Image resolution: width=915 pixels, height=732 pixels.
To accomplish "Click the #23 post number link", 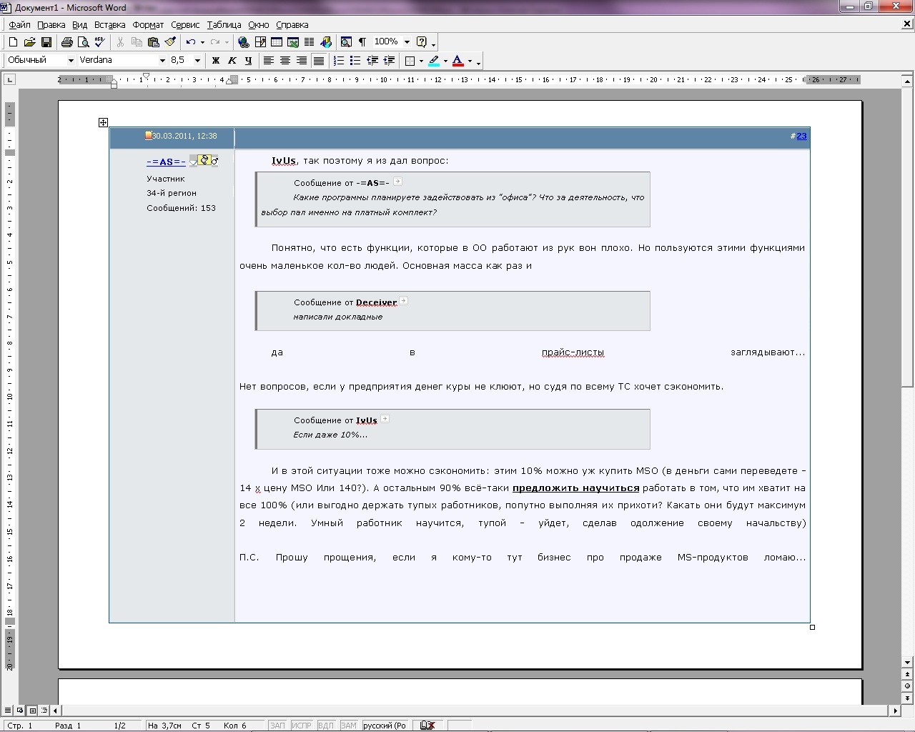I will (801, 136).
